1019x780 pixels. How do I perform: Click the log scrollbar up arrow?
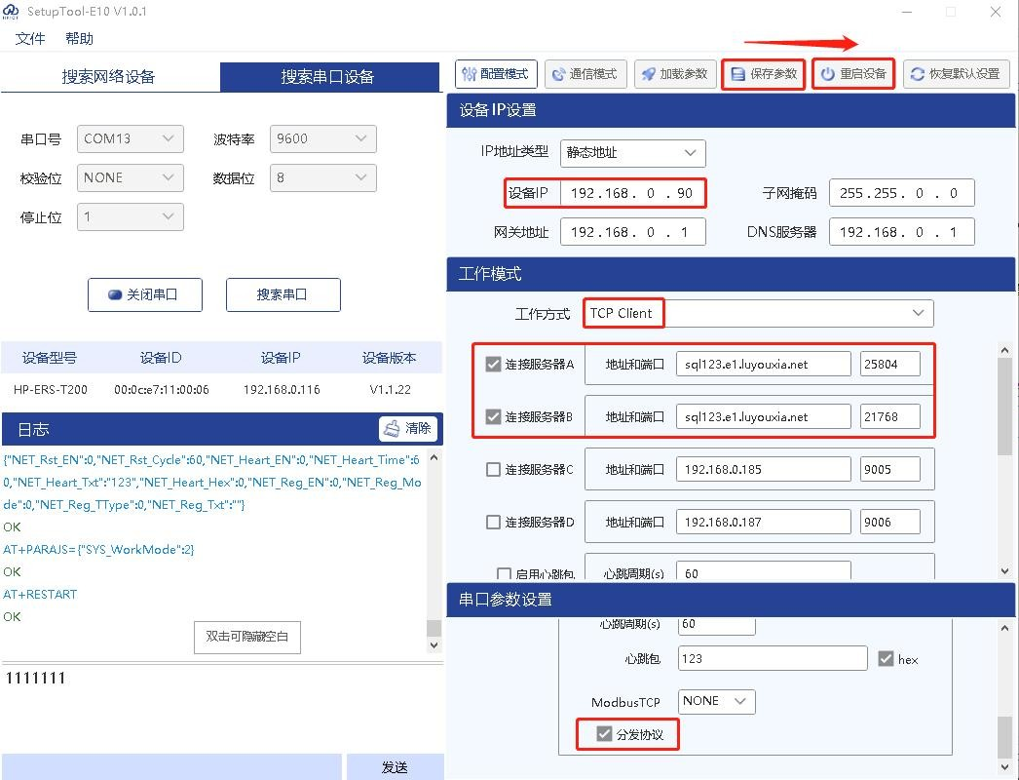click(x=434, y=458)
